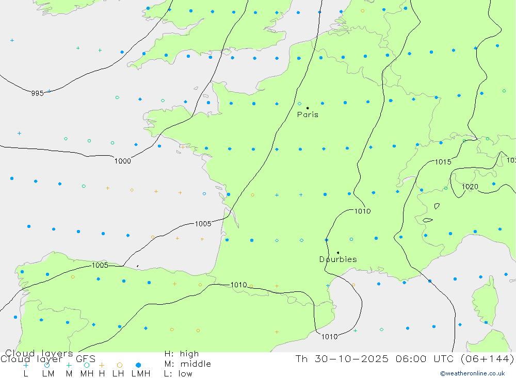Click the 1010 isobar label in the Mediterranean
The image size is (516, 378).
tap(329, 337)
